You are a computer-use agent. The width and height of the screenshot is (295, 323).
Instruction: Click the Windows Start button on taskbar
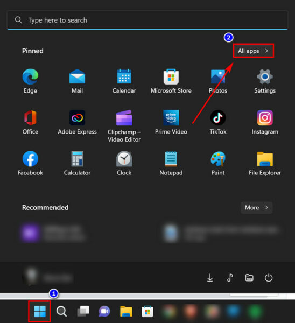[x=39, y=311]
